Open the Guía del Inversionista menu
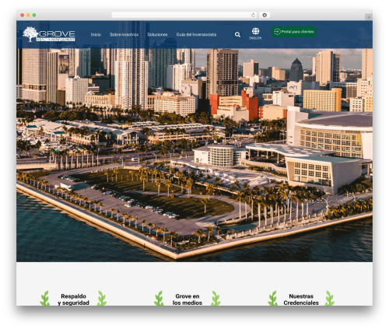This screenshot has width=389, height=329. [196, 34]
